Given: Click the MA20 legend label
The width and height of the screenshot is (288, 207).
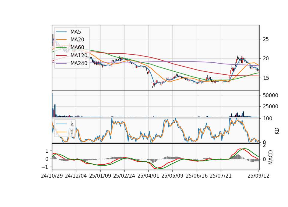Looking at the screenshot, I should (x=77, y=40).
